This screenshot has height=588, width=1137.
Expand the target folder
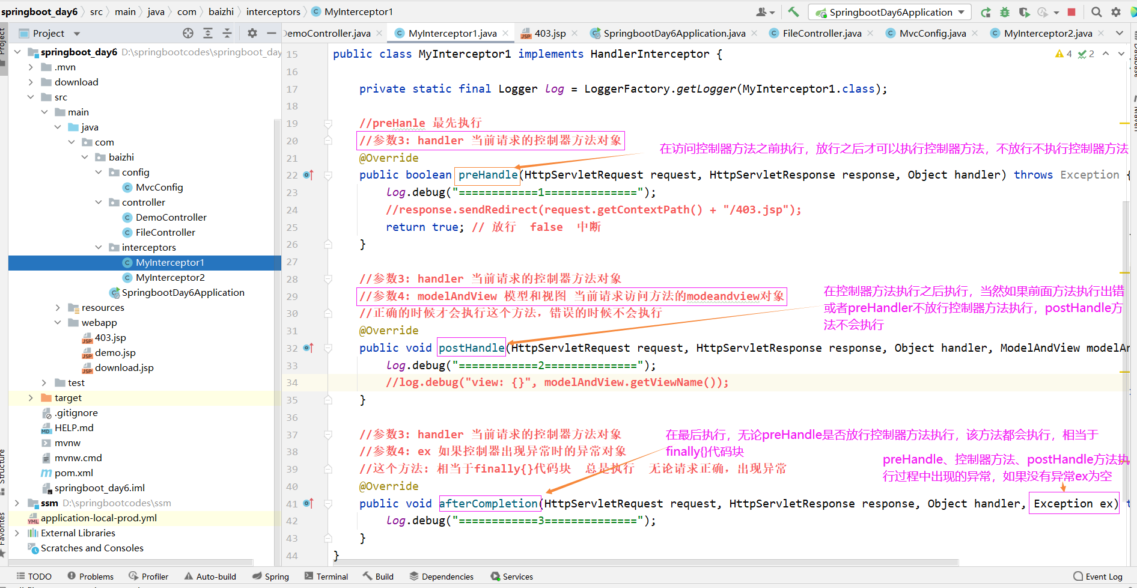31,397
